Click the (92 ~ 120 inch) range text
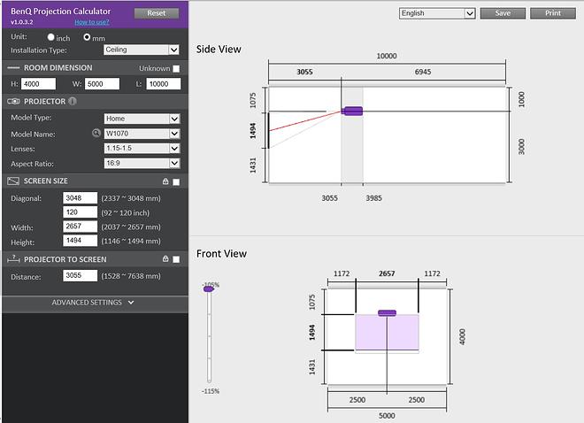Screen dimensions: 584x423 126,212
